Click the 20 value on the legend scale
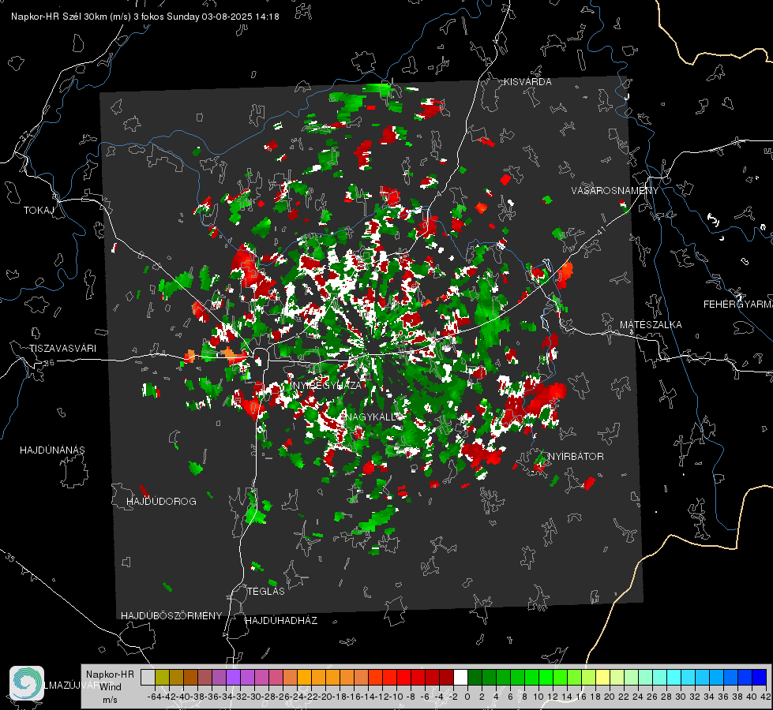The height and width of the screenshot is (710, 773). [x=610, y=697]
